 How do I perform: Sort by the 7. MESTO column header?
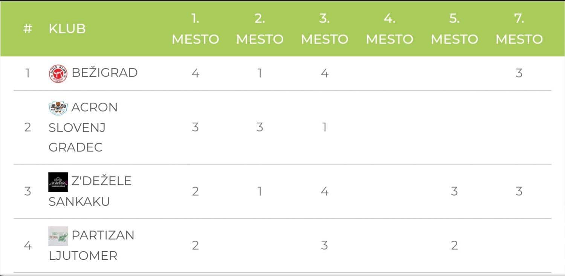pos(519,29)
